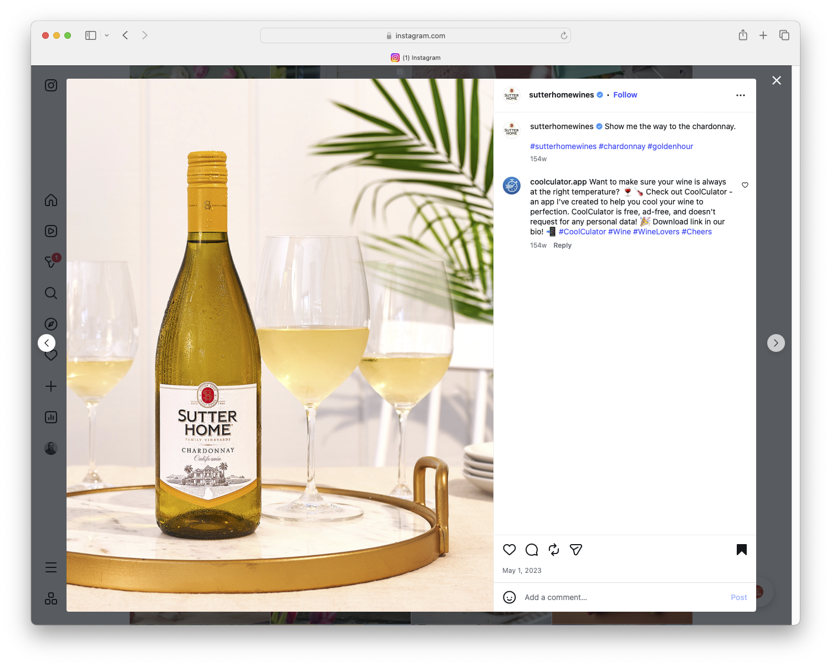The height and width of the screenshot is (666, 831).
Task: Open the profile avatar in the sidebar
Action: tap(51, 448)
